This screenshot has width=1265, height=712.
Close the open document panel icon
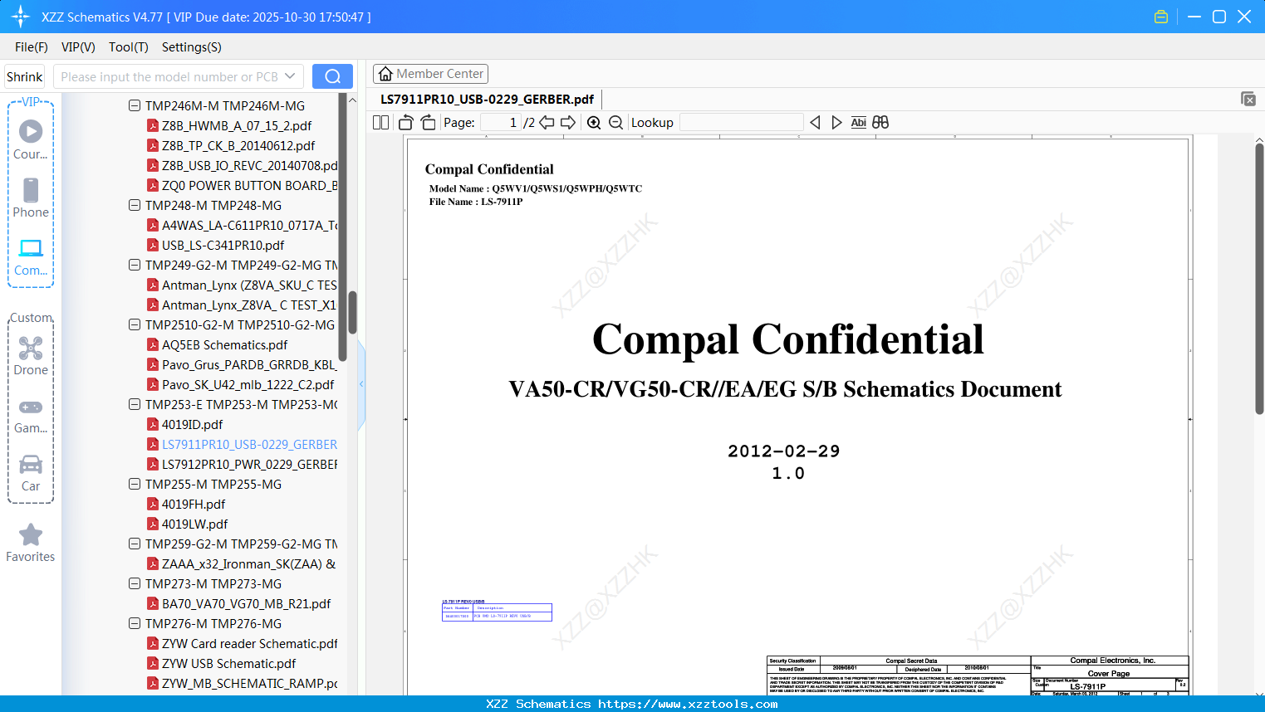click(x=1248, y=99)
